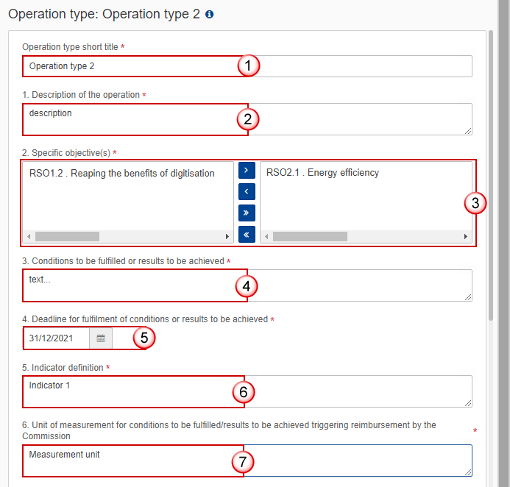Move selected objective right with single arrow
Screen dimensions: 510x487
(247, 171)
